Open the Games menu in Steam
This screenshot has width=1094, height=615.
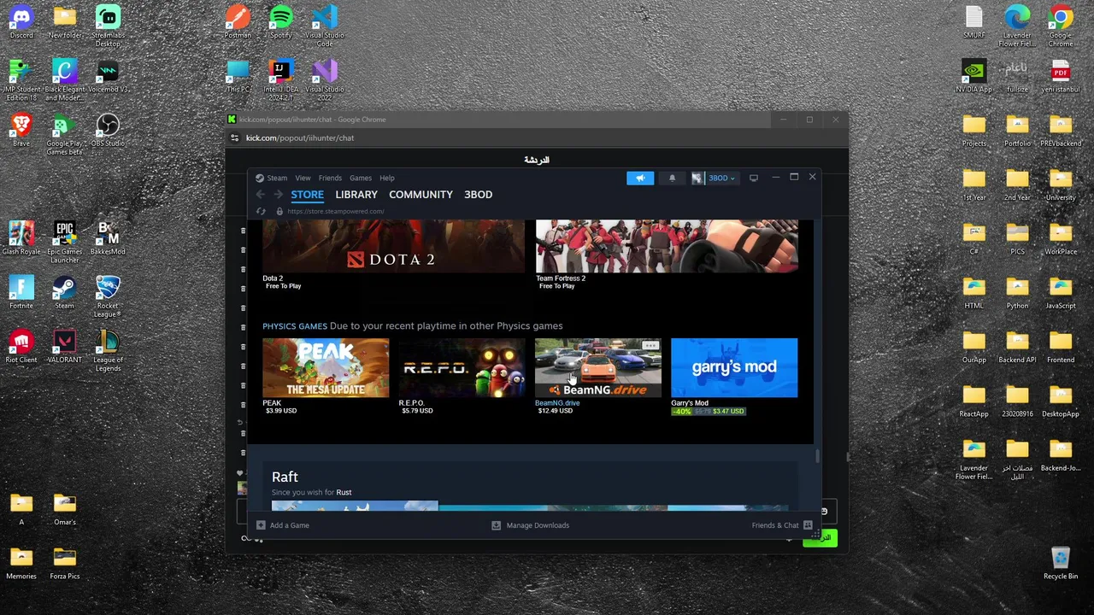click(x=360, y=178)
